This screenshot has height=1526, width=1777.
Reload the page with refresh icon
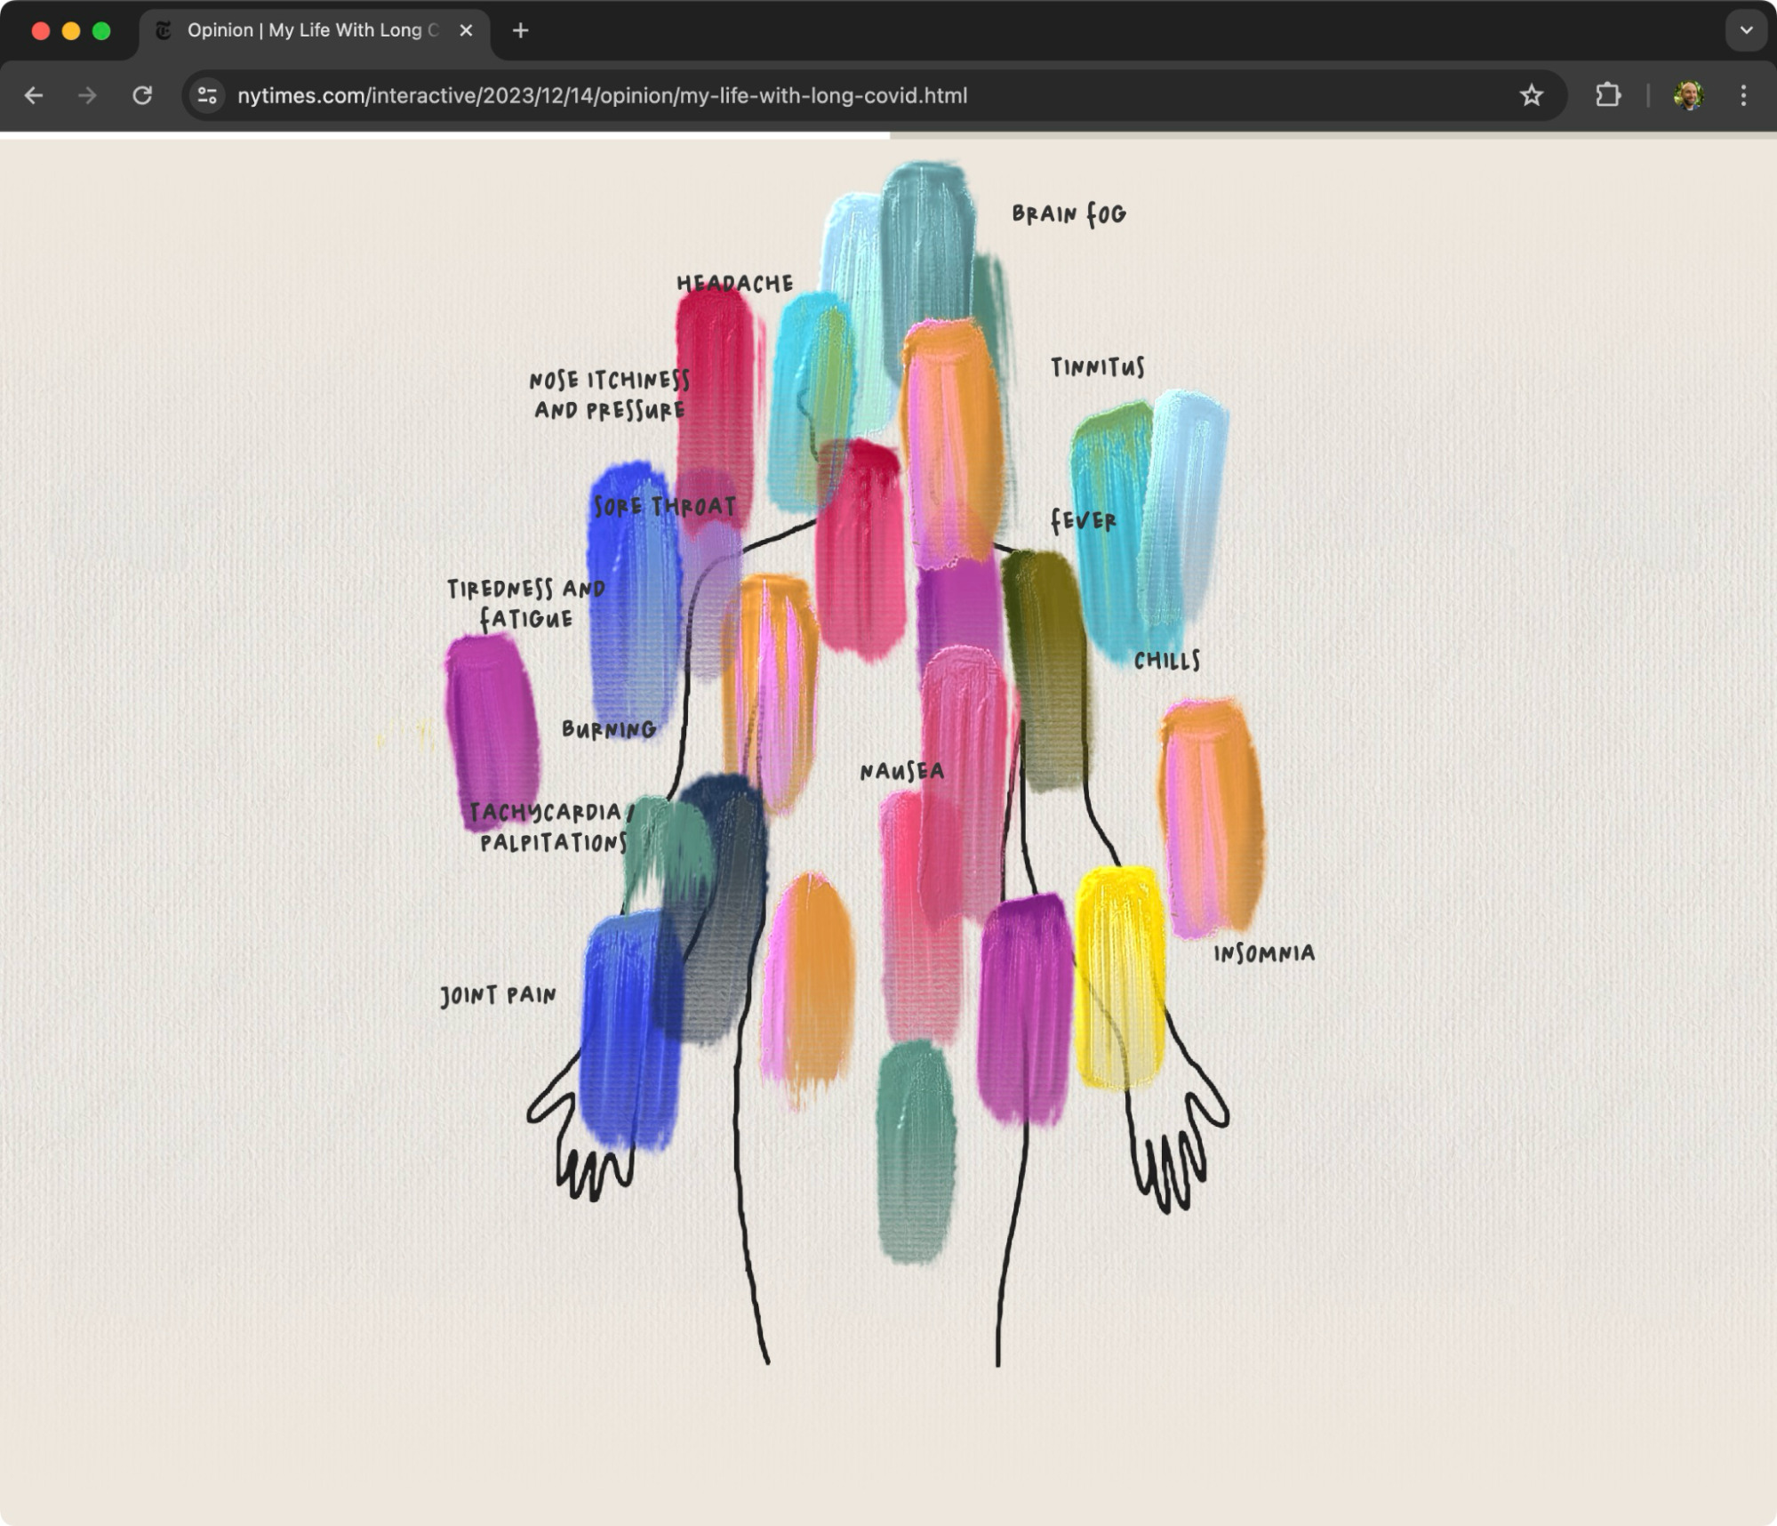click(x=142, y=95)
